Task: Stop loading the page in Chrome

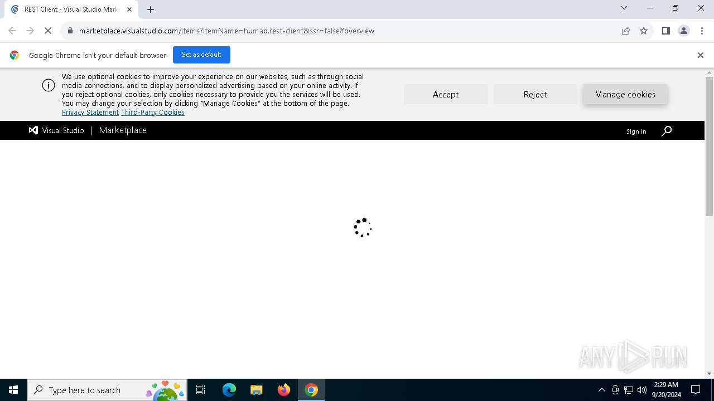Action: tap(48, 31)
